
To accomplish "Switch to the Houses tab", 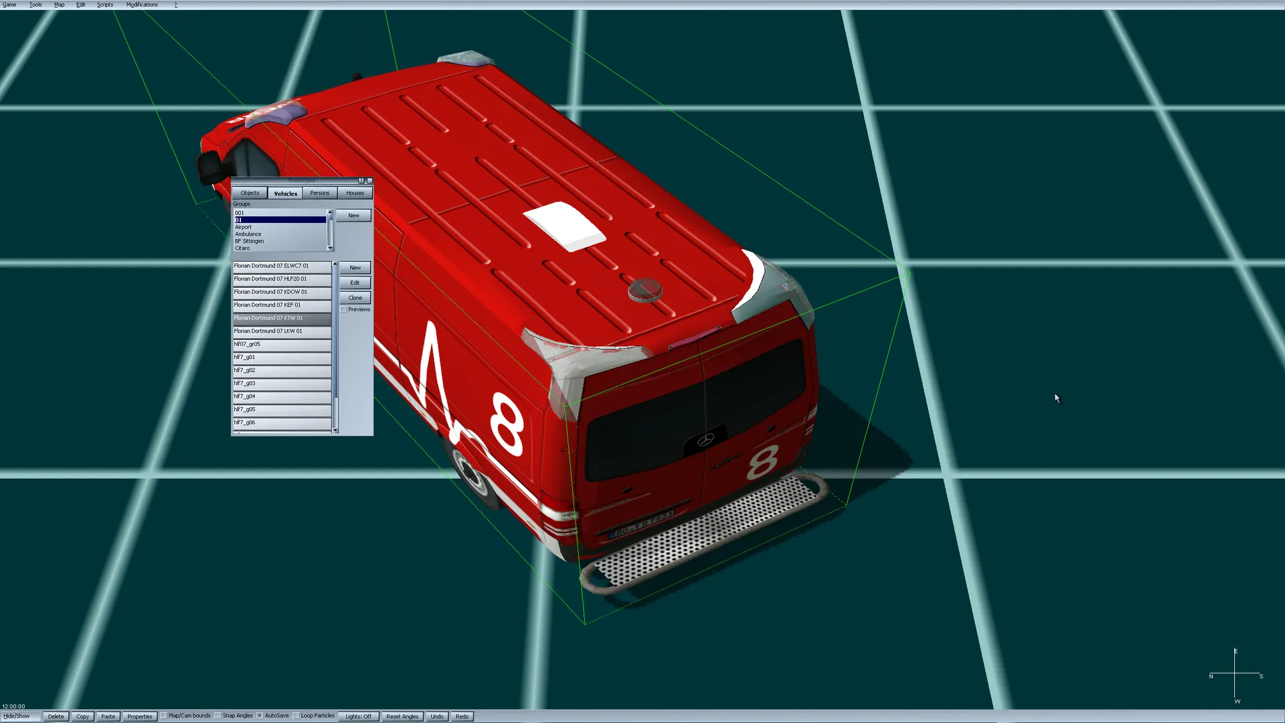I will 355,193.
